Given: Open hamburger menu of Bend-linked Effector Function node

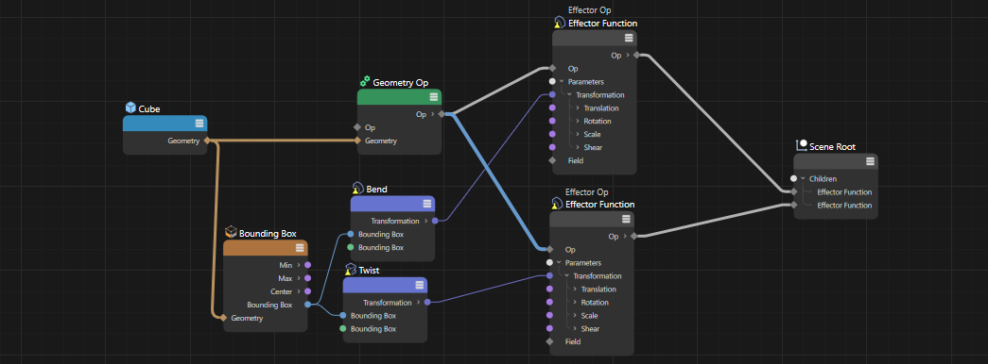Looking at the screenshot, I should (x=628, y=38).
